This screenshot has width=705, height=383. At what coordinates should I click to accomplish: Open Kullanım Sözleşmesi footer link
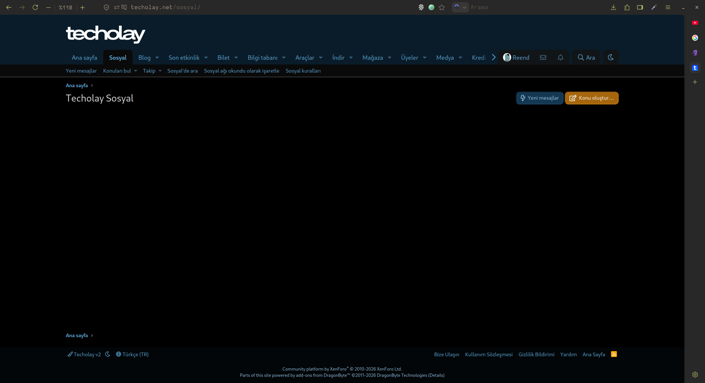(489, 354)
